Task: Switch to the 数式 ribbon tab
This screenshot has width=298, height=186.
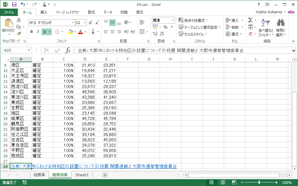Action: tap(91, 12)
